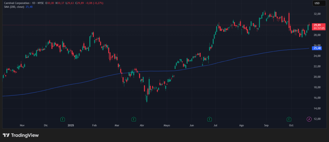The image size is (329, 142).
Task: Click the purple lightning bolt icon
Action: [309, 119]
